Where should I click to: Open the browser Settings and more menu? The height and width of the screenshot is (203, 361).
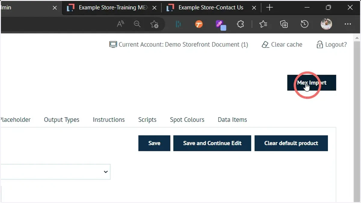348,24
